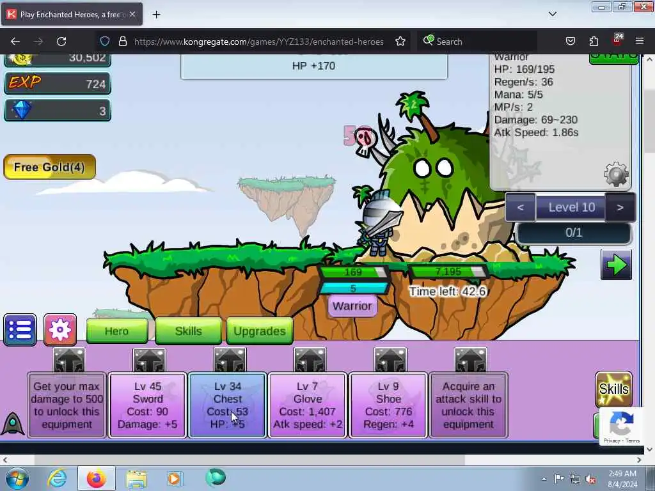The height and width of the screenshot is (491, 655).
Task: Click upgrade arrow above max damage locked card
Action: (x=69, y=361)
